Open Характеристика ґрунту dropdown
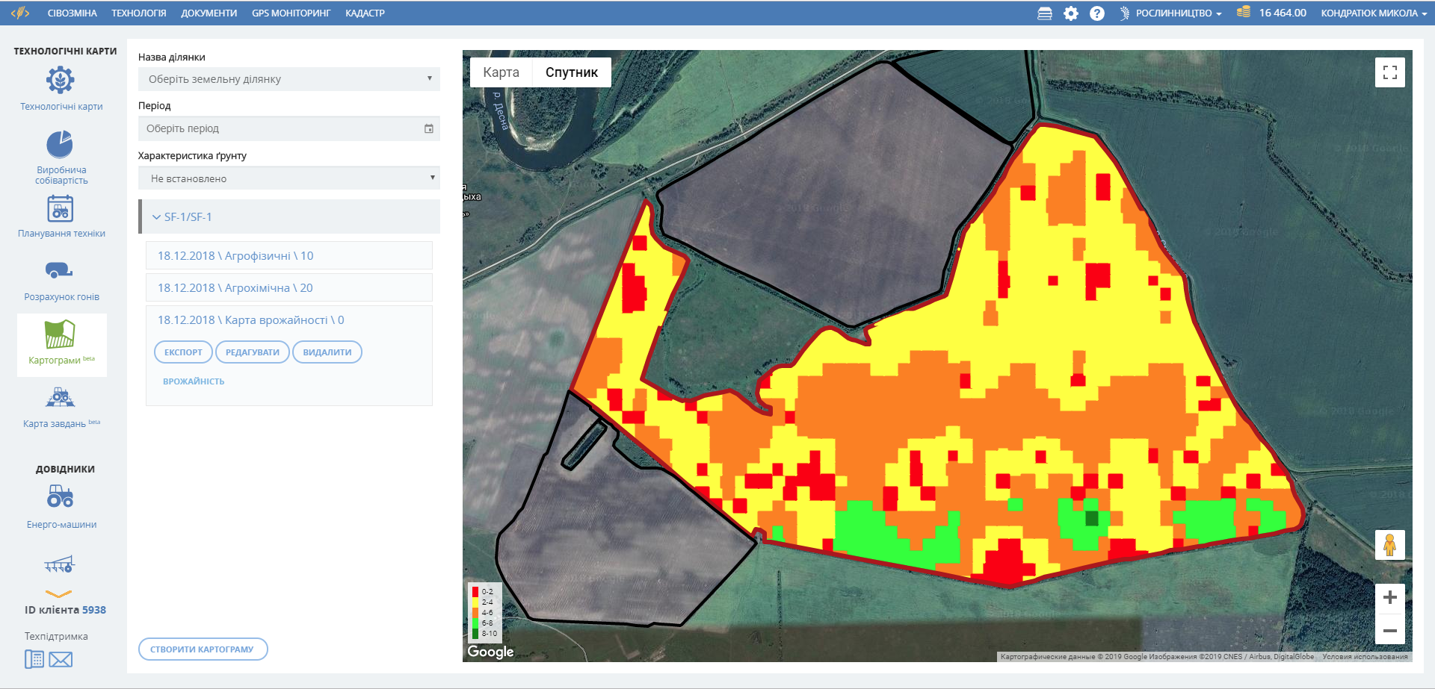The height and width of the screenshot is (689, 1435). tap(288, 178)
